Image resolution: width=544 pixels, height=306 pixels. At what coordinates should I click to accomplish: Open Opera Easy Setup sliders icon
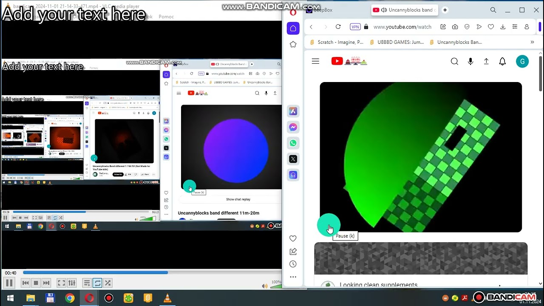[x=515, y=27]
